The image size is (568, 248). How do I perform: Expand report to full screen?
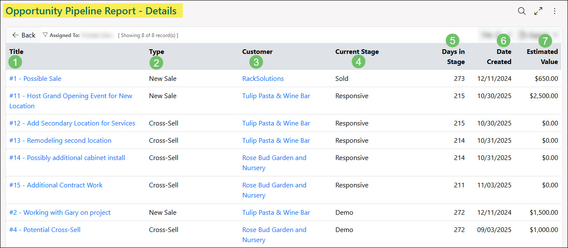(538, 11)
